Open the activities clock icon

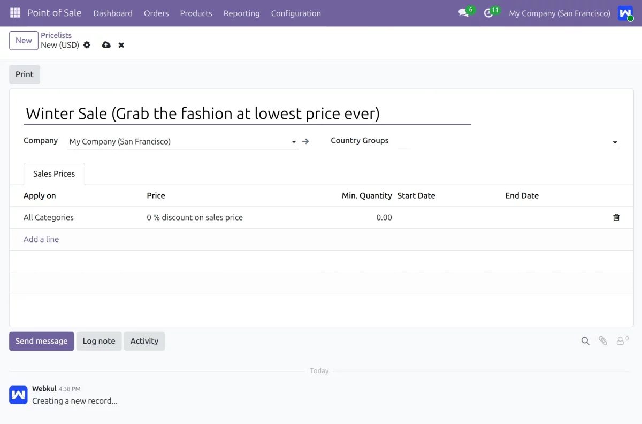[x=488, y=13]
